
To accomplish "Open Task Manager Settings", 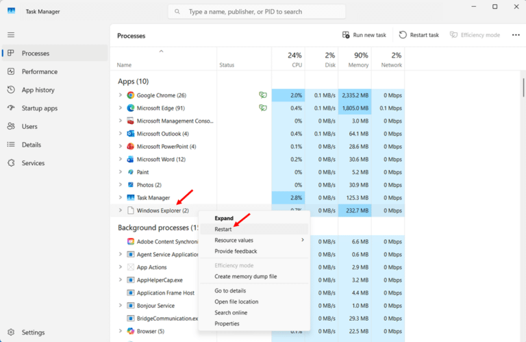I will pyautogui.click(x=55, y=332).
